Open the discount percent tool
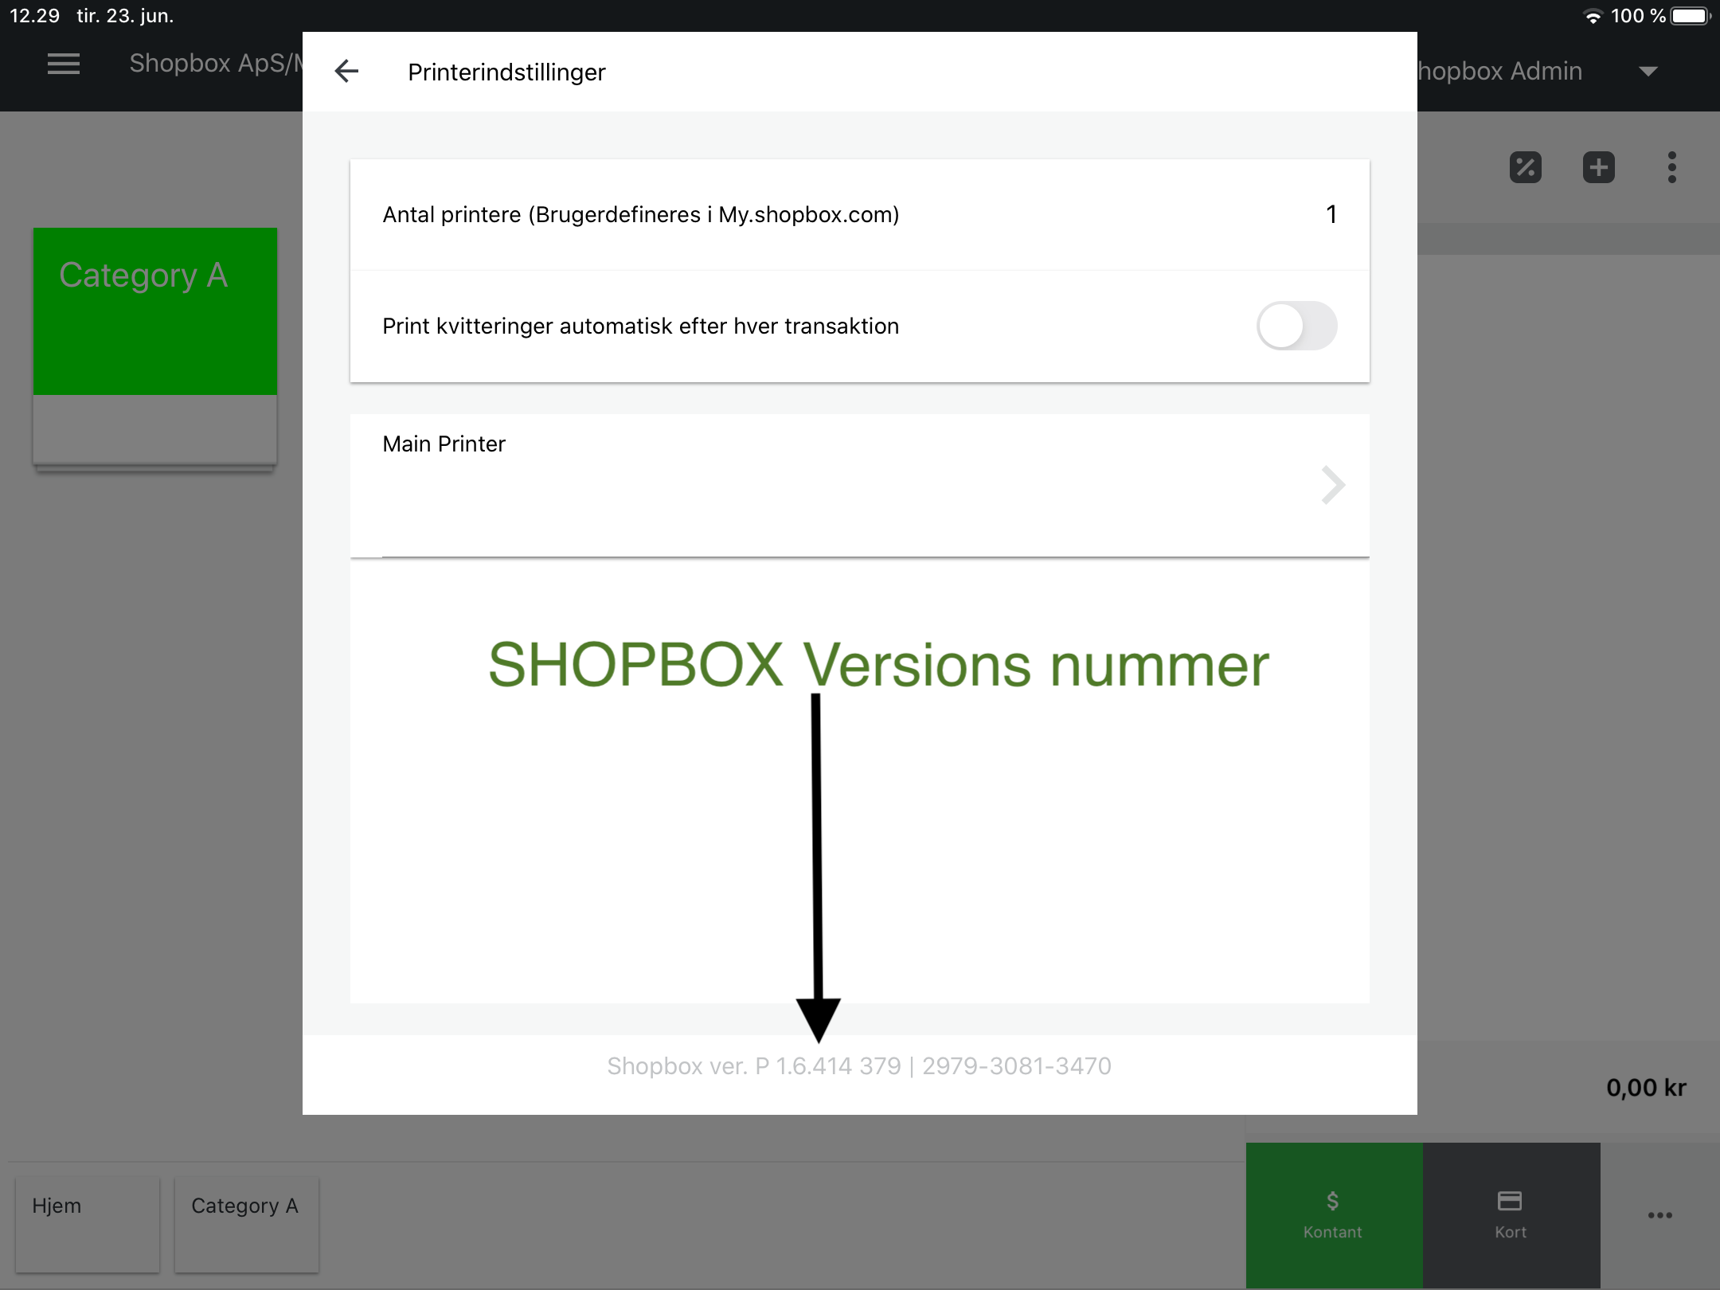The height and width of the screenshot is (1290, 1720). click(x=1526, y=167)
